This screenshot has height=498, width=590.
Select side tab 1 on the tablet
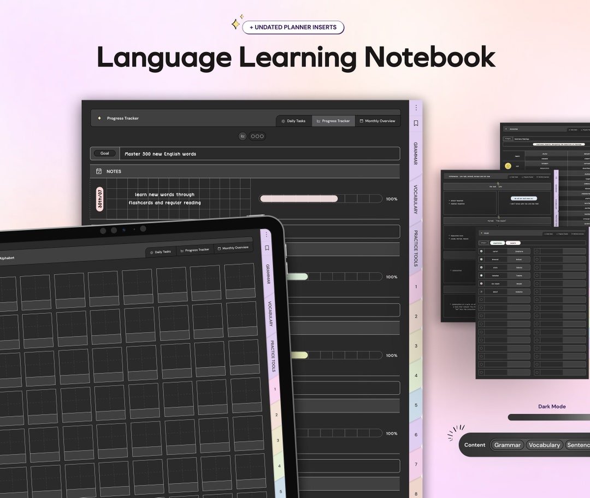275,389
